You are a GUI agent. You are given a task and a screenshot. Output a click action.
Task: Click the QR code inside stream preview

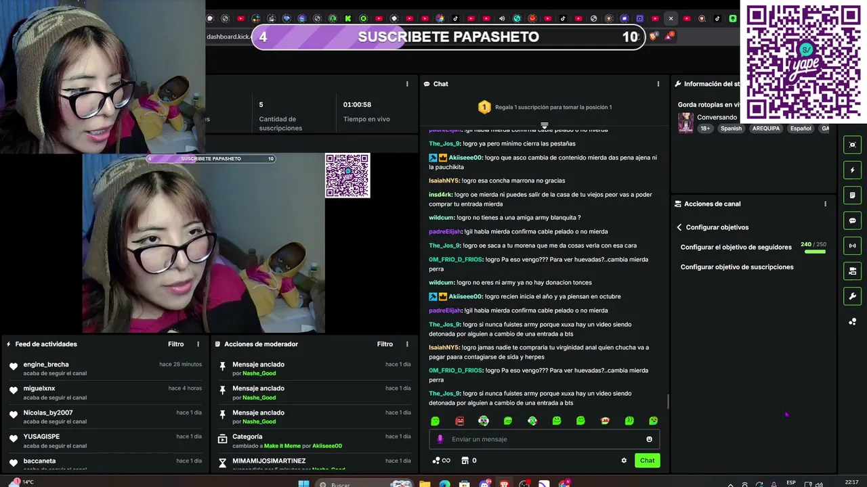point(347,176)
